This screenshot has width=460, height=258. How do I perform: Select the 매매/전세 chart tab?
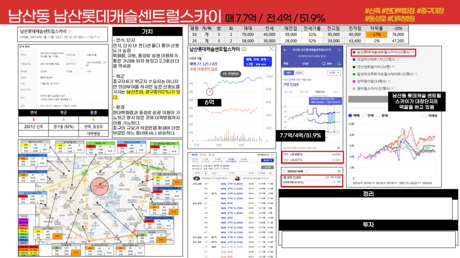tap(319, 92)
